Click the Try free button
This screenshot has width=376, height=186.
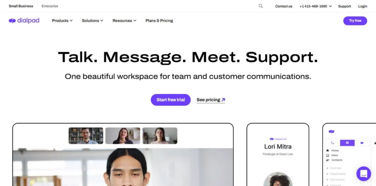(x=355, y=21)
